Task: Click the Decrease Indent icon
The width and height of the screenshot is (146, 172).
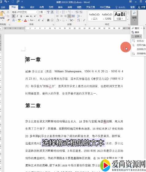Action: coord(77,12)
